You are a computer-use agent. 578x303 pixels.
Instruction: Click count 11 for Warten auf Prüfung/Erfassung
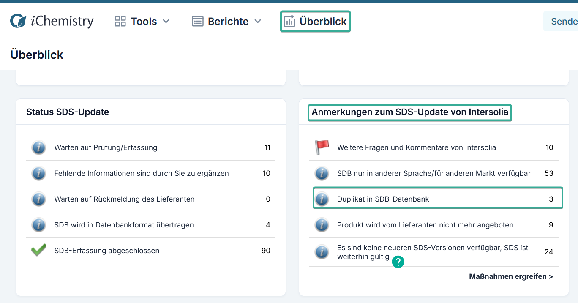pyautogui.click(x=267, y=147)
